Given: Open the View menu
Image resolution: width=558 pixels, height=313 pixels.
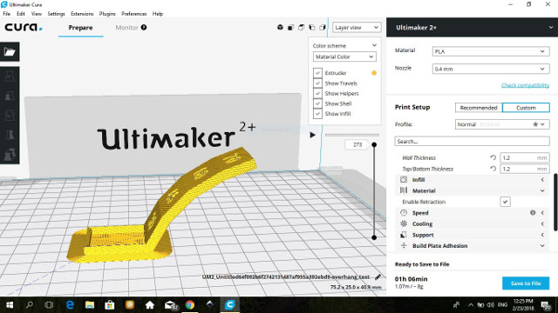Looking at the screenshot, I should tap(37, 14).
